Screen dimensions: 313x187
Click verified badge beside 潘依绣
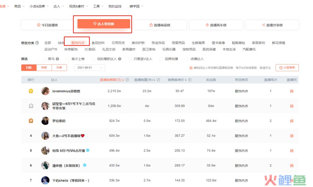(x=85, y=165)
